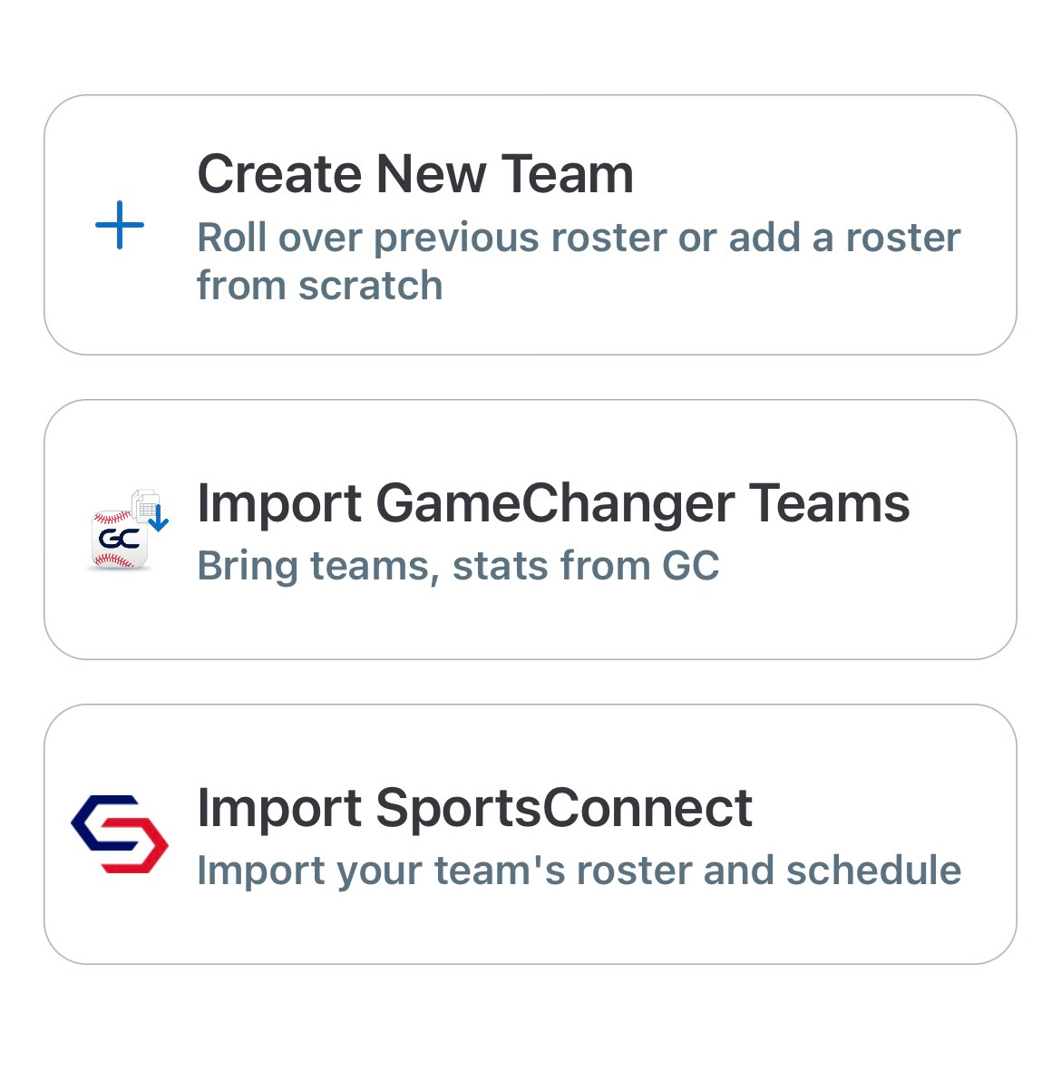Click the 'Roll over previous roster' description
This screenshot has width=1061, height=1080.
point(579,261)
